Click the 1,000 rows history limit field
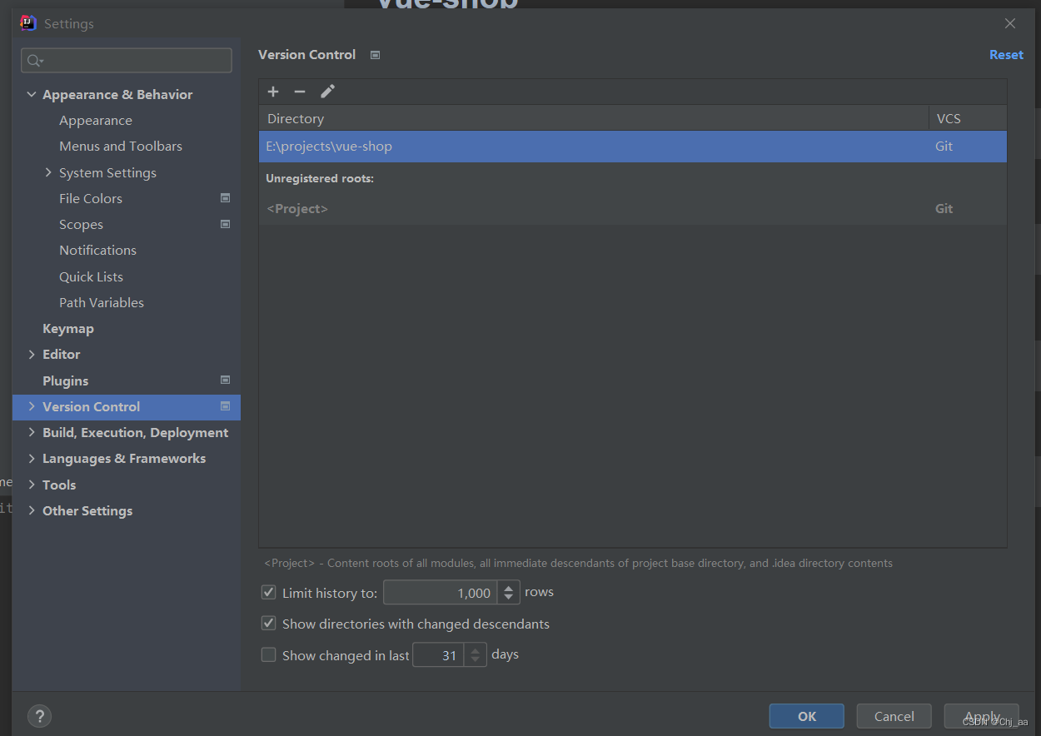 point(441,593)
